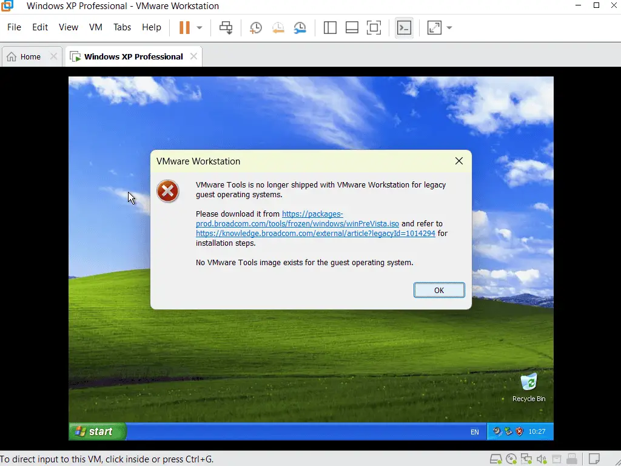Send Ctrl+Alt+Del to the virtual machine
Image resolution: width=621 pixels, height=466 pixels.
pyautogui.click(x=226, y=28)
